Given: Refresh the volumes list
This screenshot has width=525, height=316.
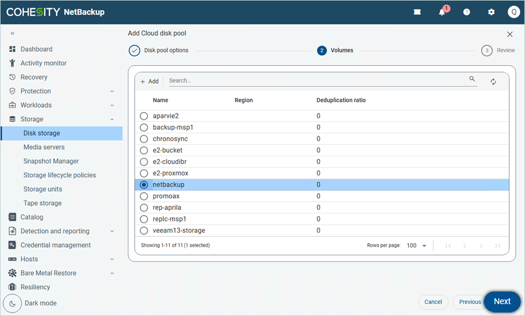Looking at the screenshot, I should tap(493, 82).
